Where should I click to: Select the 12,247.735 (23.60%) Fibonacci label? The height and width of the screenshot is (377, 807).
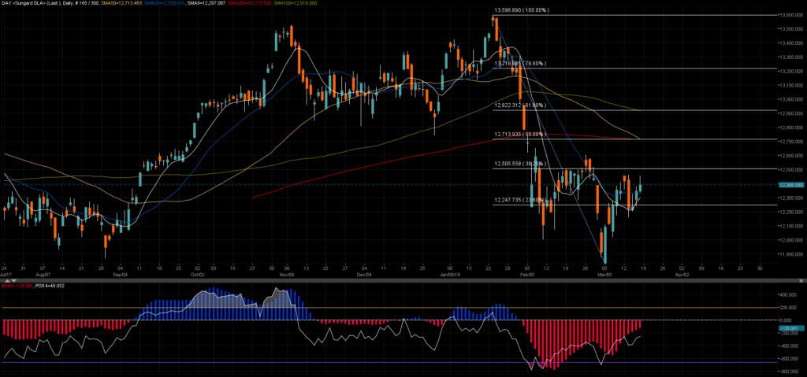tap(520, 200)
